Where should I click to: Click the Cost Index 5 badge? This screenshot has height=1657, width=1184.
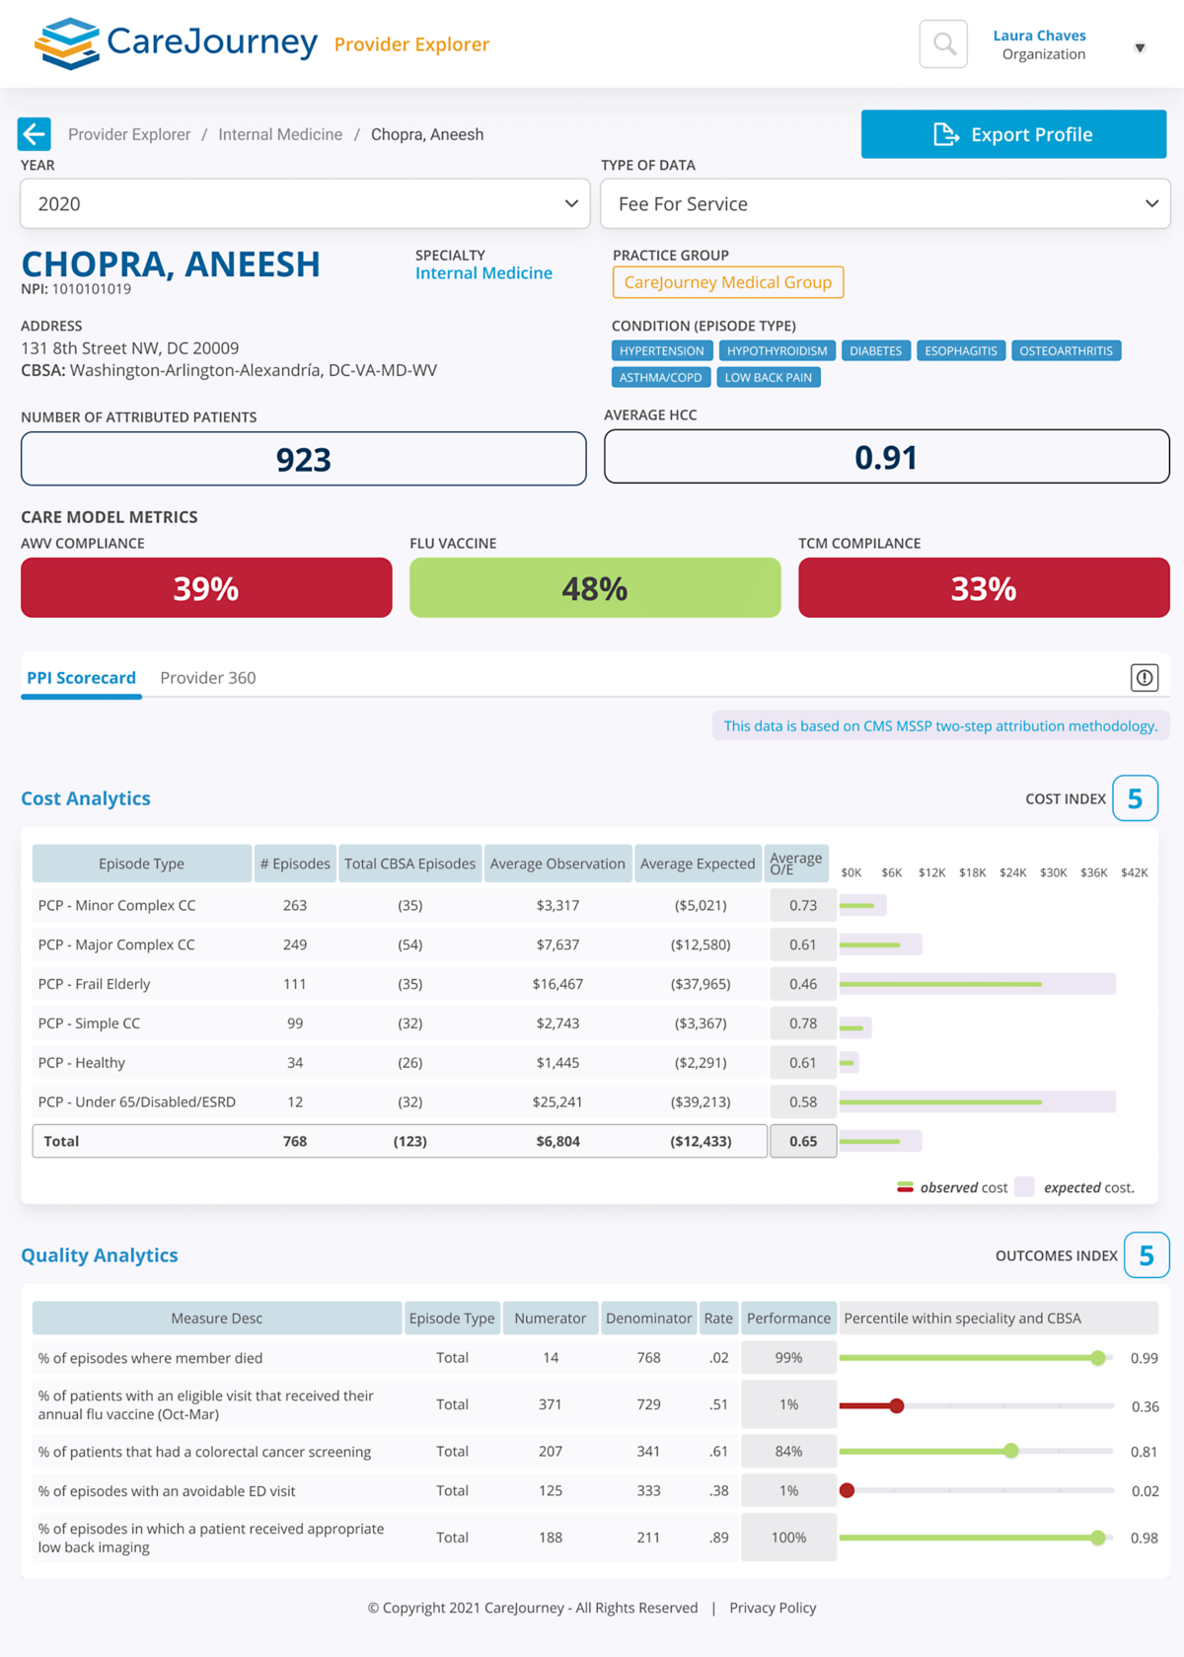tap(1135, 798)
